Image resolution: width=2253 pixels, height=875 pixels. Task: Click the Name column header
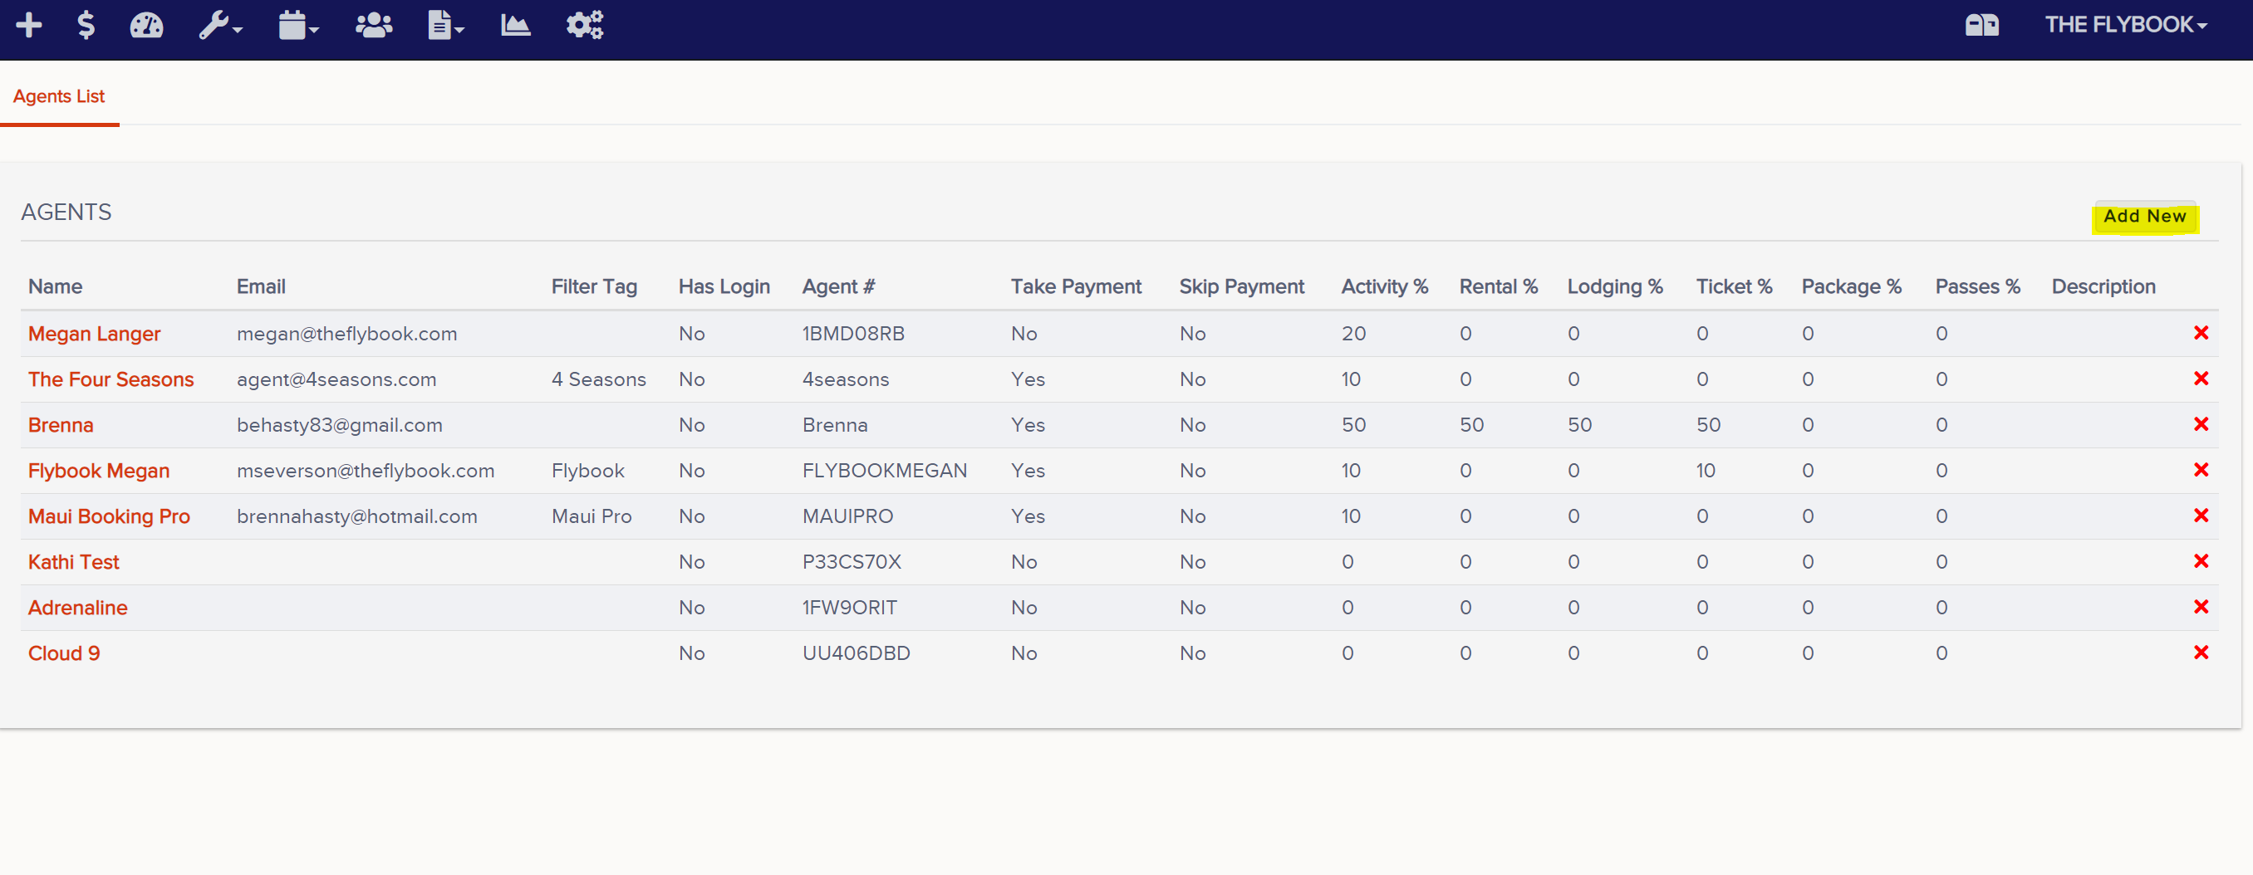click(55, 286)
